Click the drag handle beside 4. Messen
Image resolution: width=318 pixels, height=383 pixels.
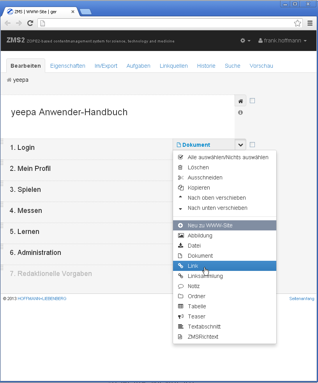tap(2, 205)
